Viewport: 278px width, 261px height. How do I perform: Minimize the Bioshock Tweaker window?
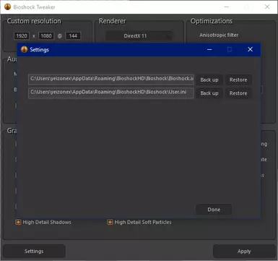tap(227, 7)
